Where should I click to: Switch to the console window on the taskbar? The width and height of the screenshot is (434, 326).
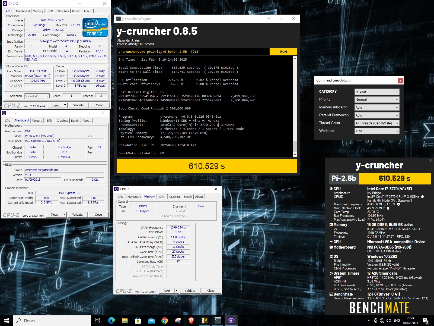(x=218, y=321)
